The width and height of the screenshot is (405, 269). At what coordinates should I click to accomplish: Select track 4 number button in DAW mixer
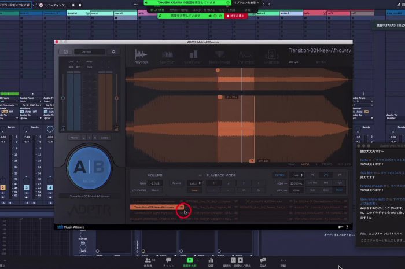click(x=50, y=187)
